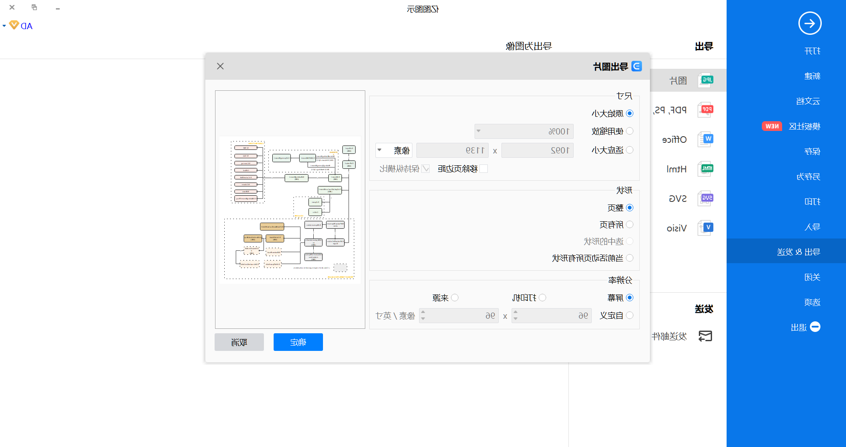Select the fit size radio button
The width and height of the screenshot is (846, 447).
630,150
